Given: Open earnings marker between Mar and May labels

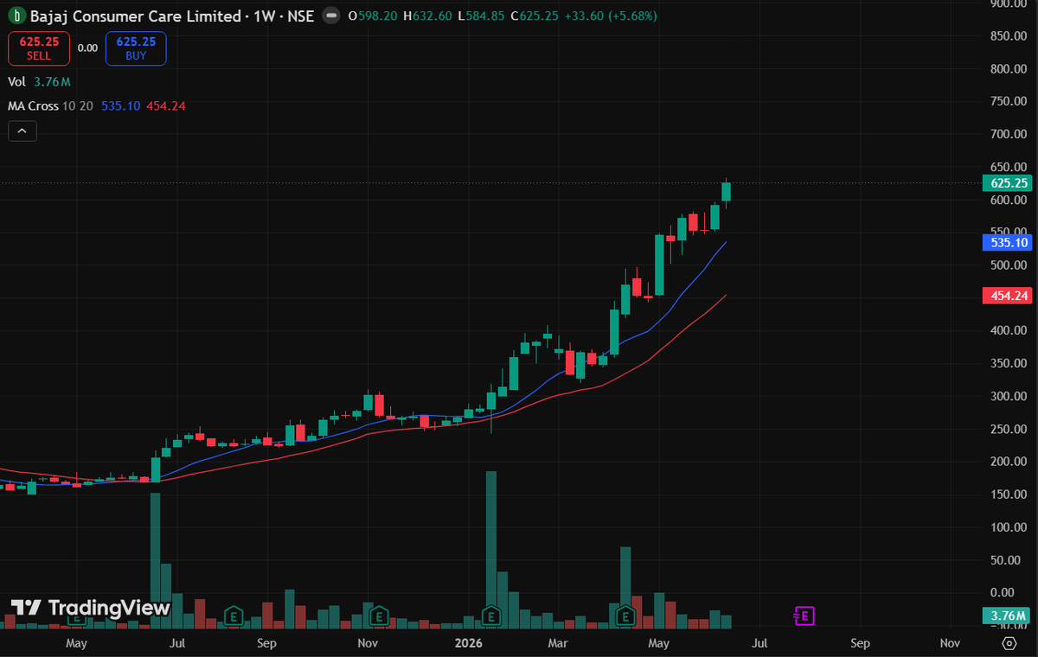Looking at the screenshot, I should pos(625,616).
